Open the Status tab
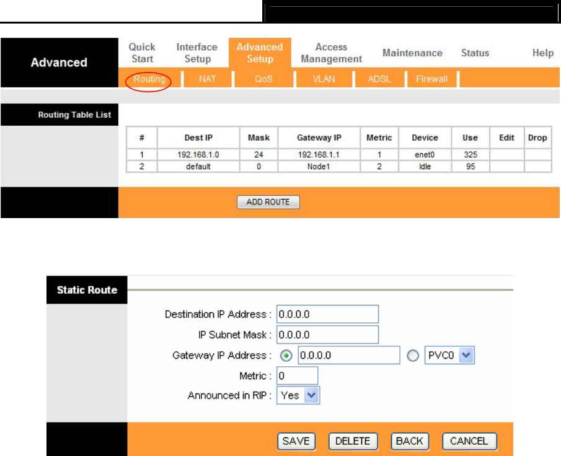The width and height of the screenshot is (561, 456). (475, 53)
